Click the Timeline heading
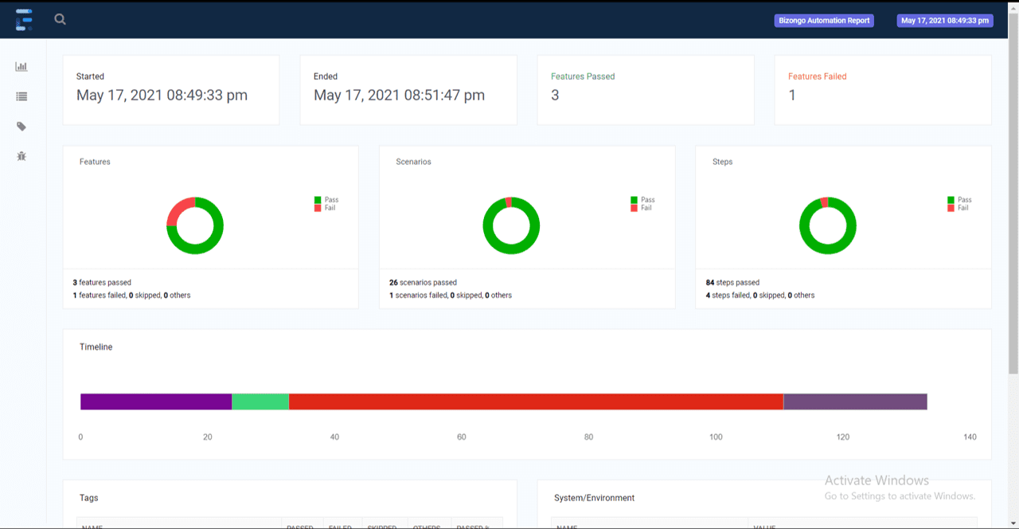Viewport: 1019px width, 529px height. coord(96,347)
